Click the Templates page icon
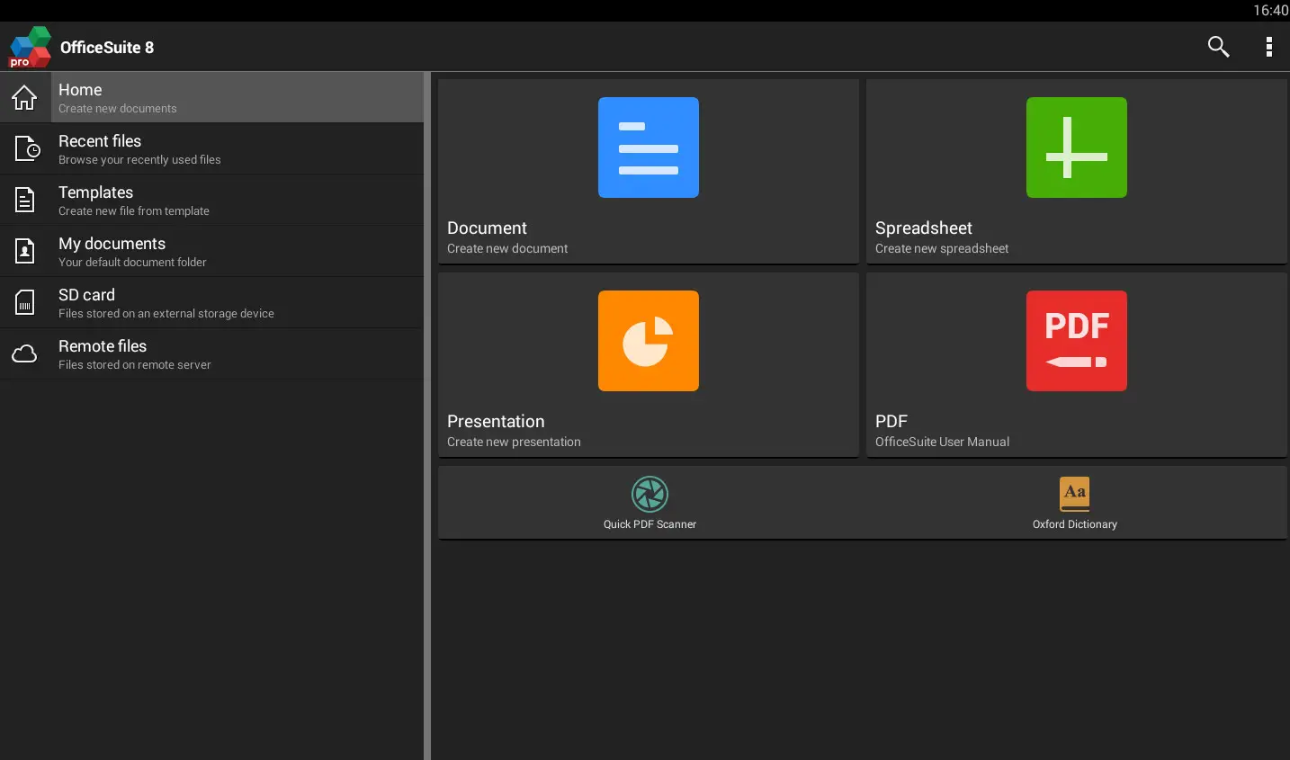The height and width of the screenshot is (760, 1290). tap(25, 200)
